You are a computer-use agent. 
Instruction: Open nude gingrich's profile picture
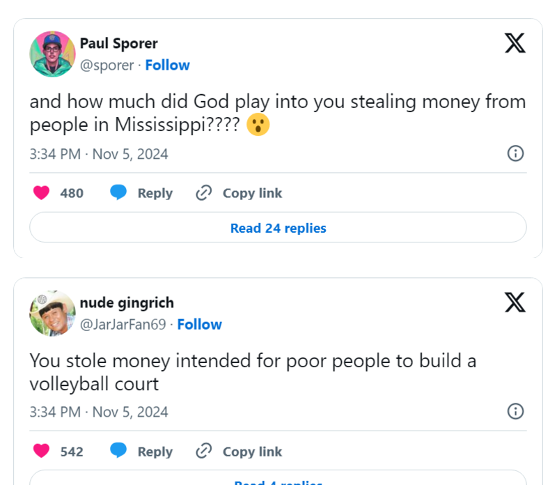pos(53,314)
